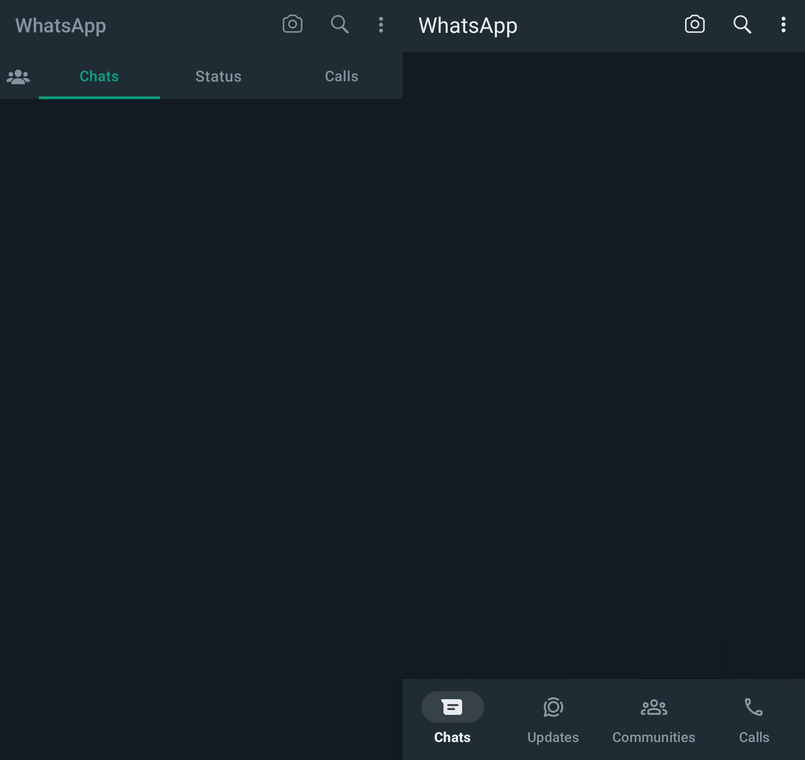Open the communities icon beside the Chats tab
Viewport: 805px width, 760px height.
click(18, 76)
